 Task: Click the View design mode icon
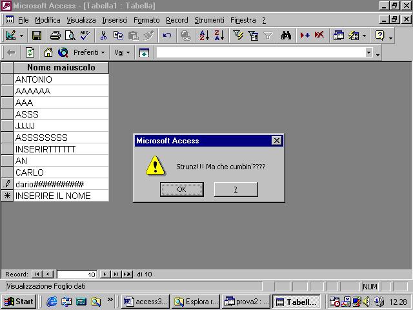(10, 36)
